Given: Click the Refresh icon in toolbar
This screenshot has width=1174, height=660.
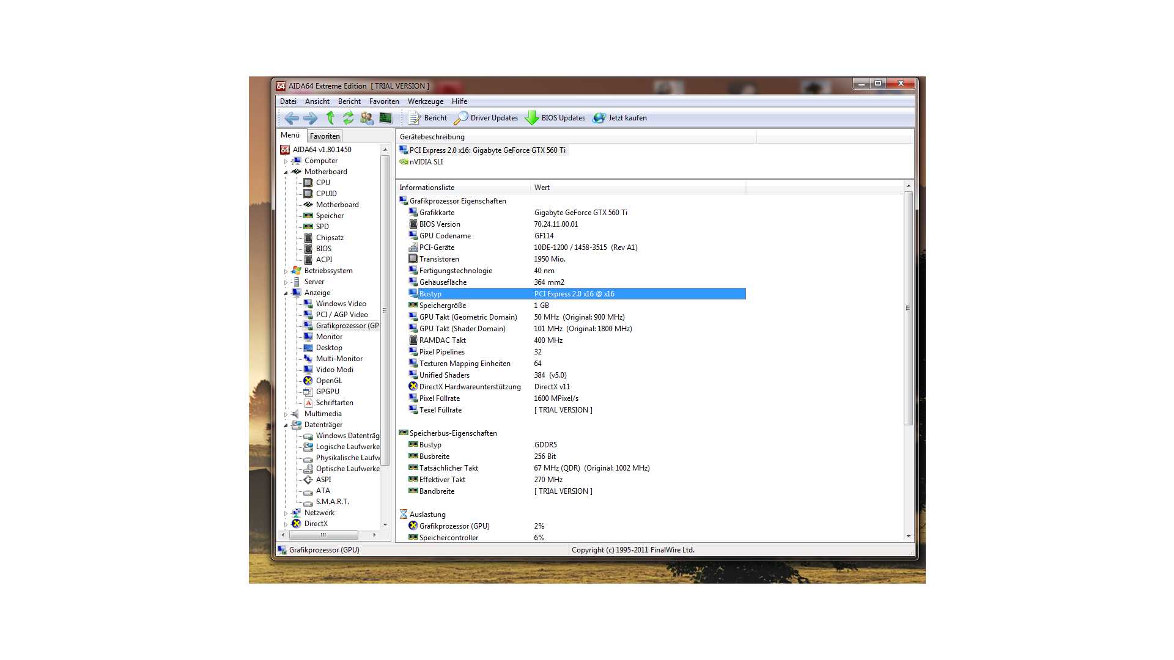Looking at the screenshot, I should click(348, 118).
